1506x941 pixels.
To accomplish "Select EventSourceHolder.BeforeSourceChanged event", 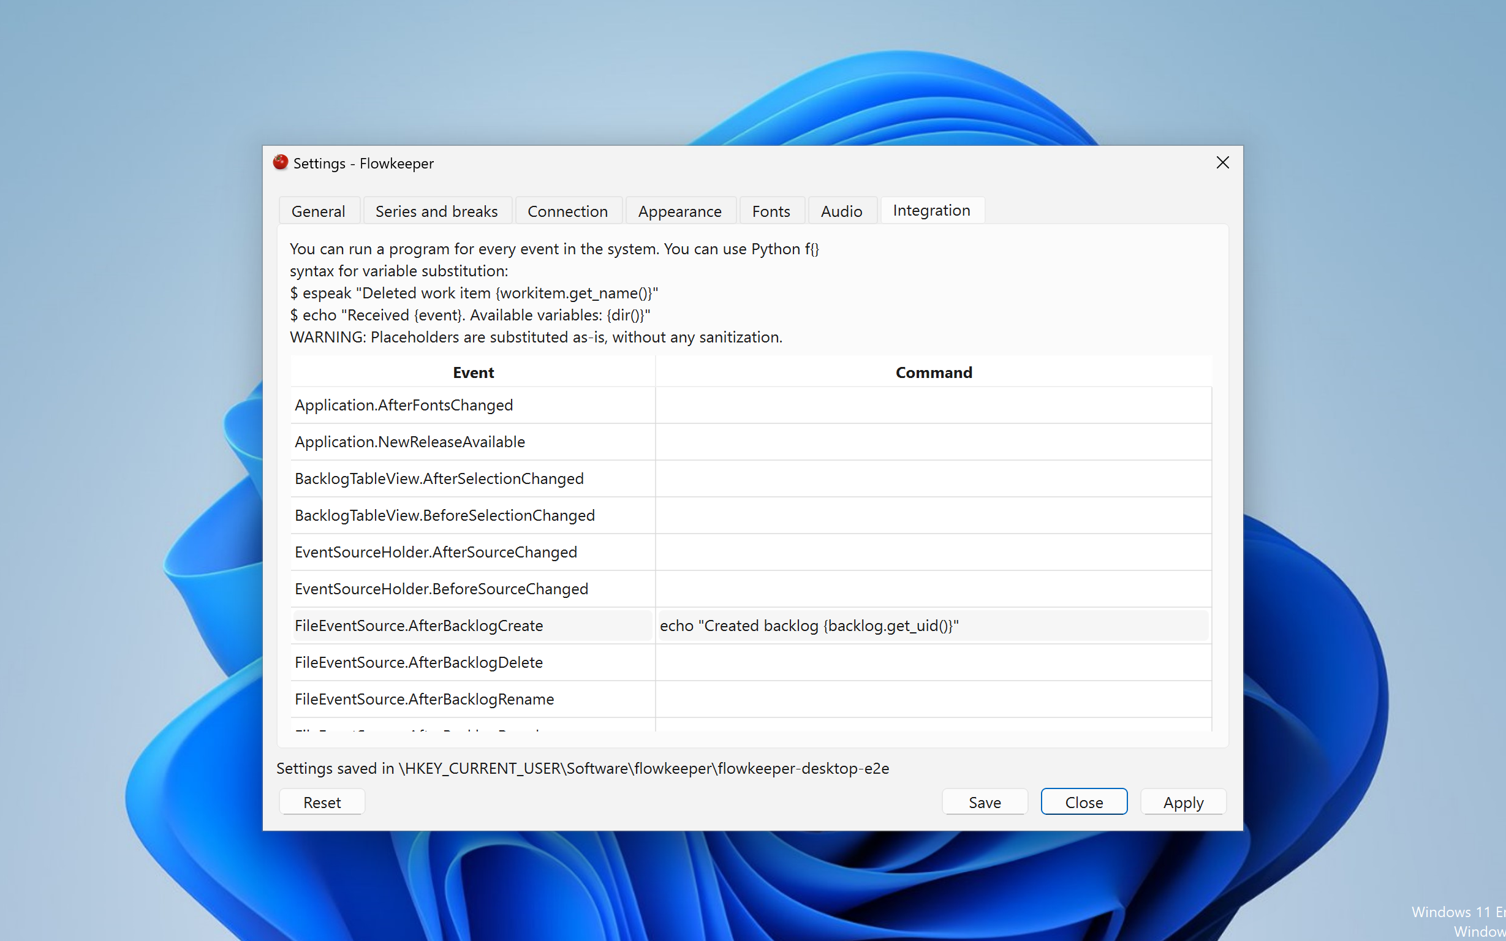I will (473, 589).
